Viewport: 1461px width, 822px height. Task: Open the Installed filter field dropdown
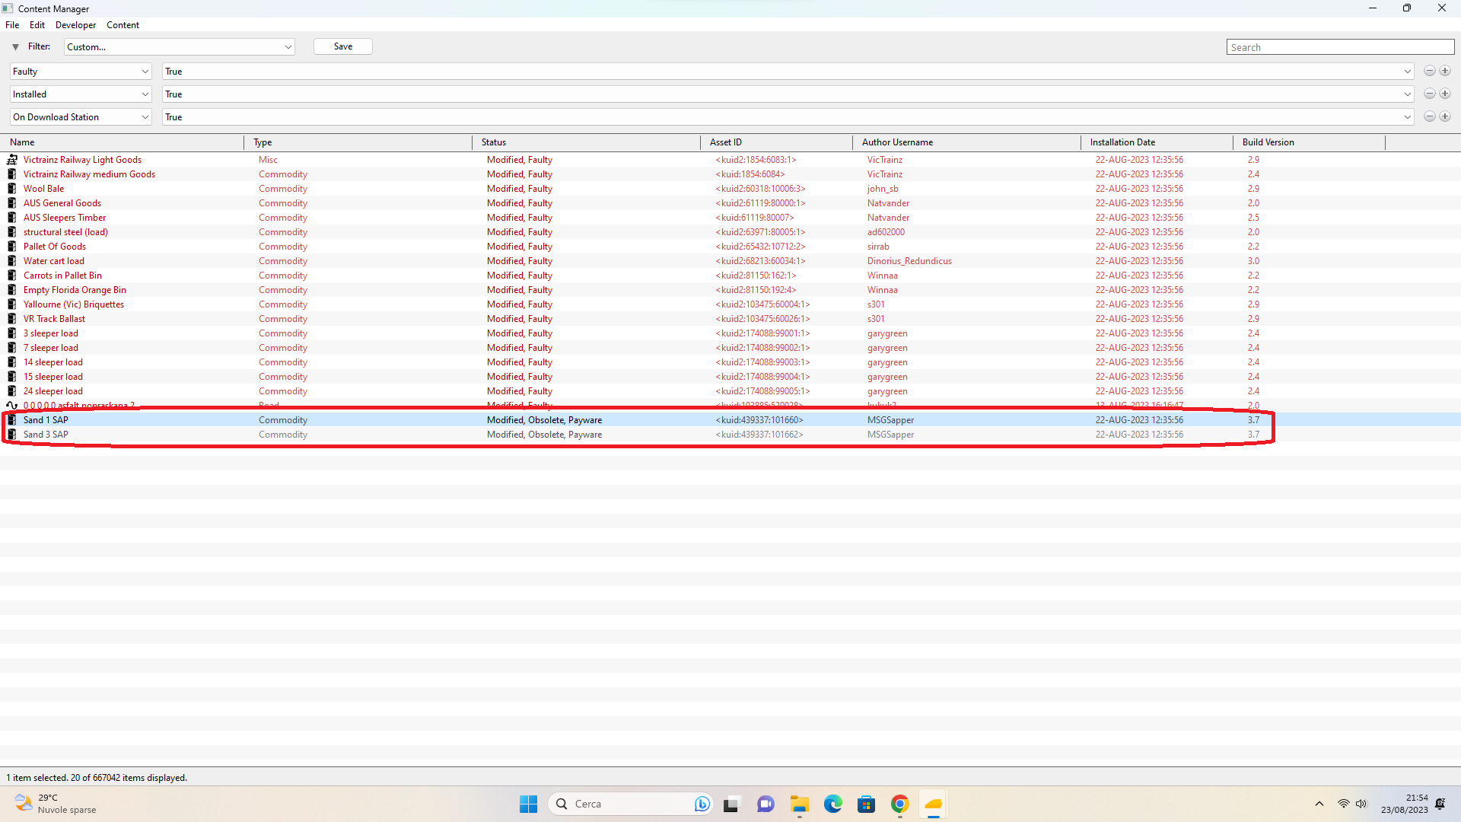coord(81,94)
